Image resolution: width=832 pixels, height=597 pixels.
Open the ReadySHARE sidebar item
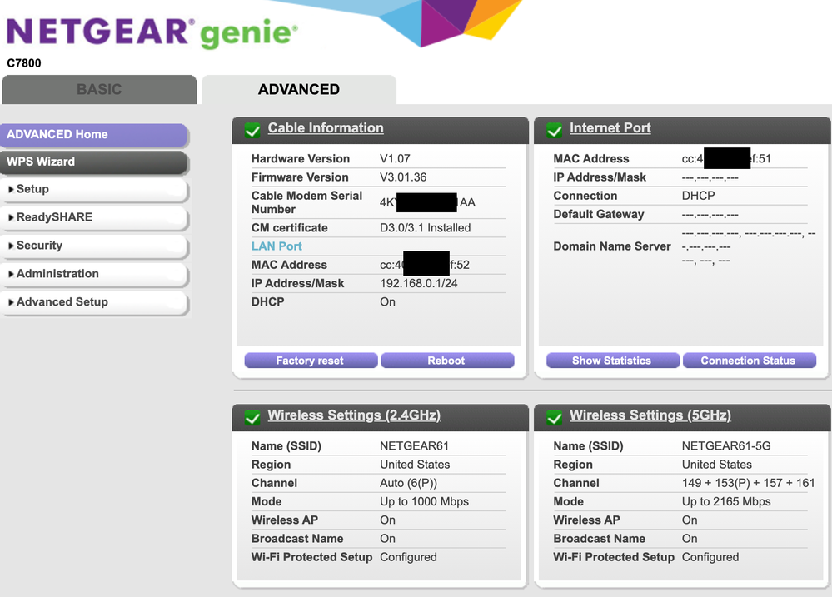click(94, 217)
